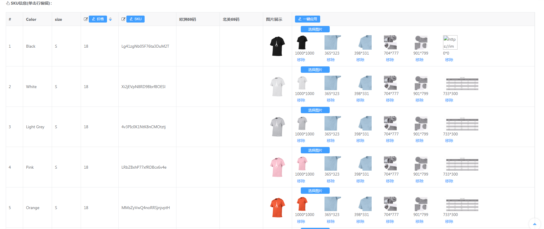
Task: Click the blue 价格 batch edit button
Action: click(x=98, y=19)
